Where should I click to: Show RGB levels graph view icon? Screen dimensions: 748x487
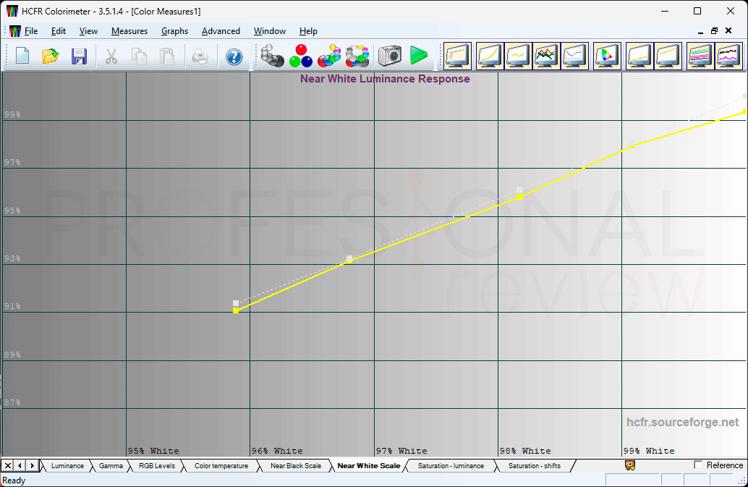pyautogui.click(x=546, y=56)
